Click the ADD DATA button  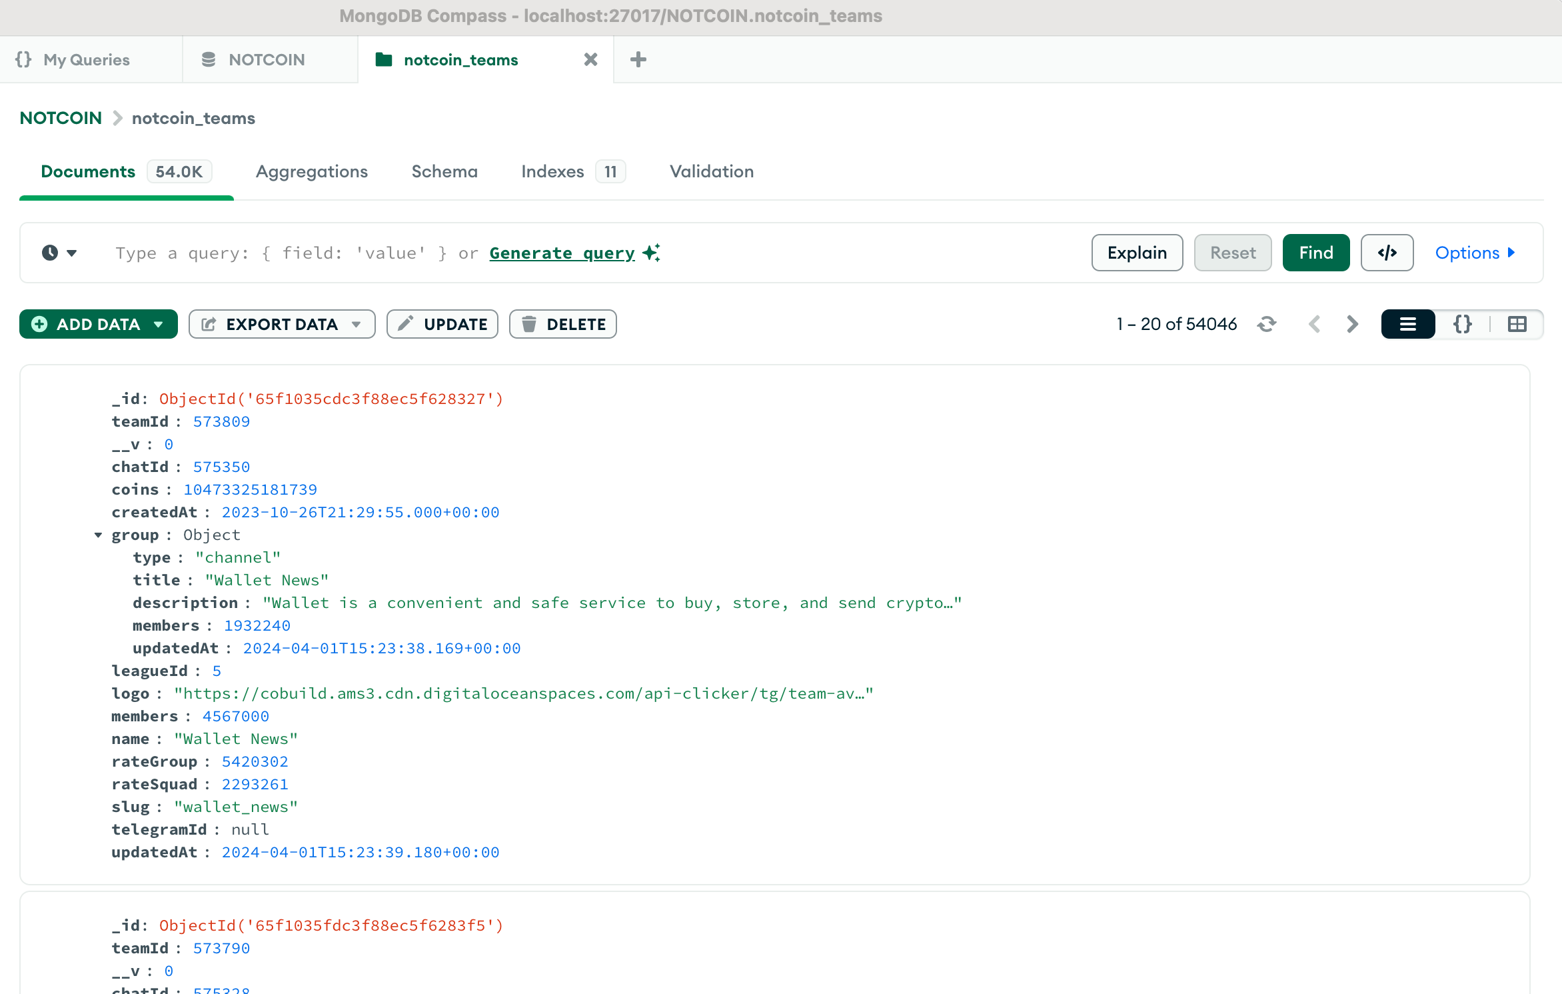(98, 324)
